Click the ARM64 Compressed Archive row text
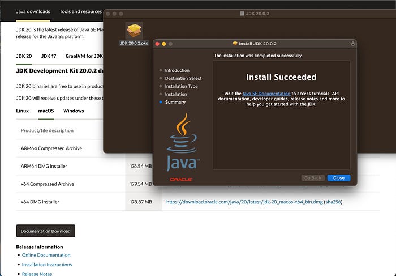Screen dimensions: 396x276 51,148
